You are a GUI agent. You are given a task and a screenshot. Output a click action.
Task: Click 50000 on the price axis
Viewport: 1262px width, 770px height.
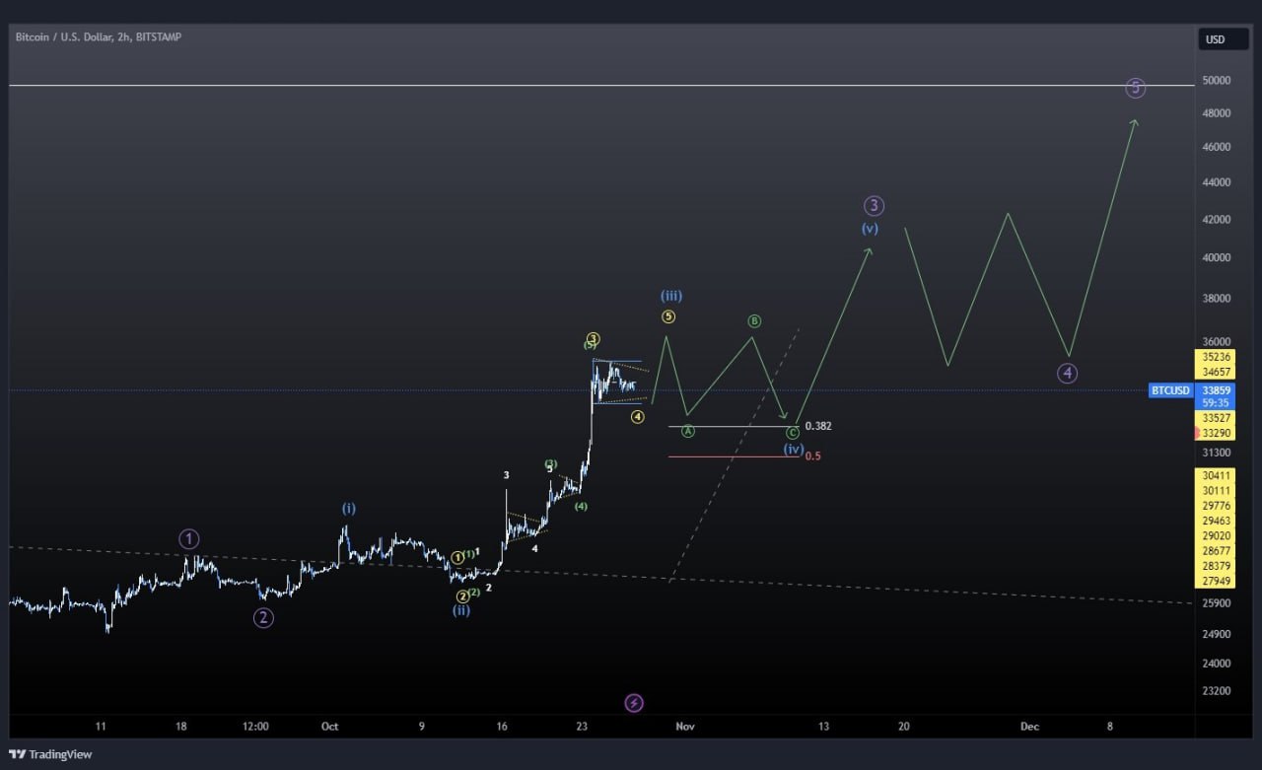coord(1216,80)
